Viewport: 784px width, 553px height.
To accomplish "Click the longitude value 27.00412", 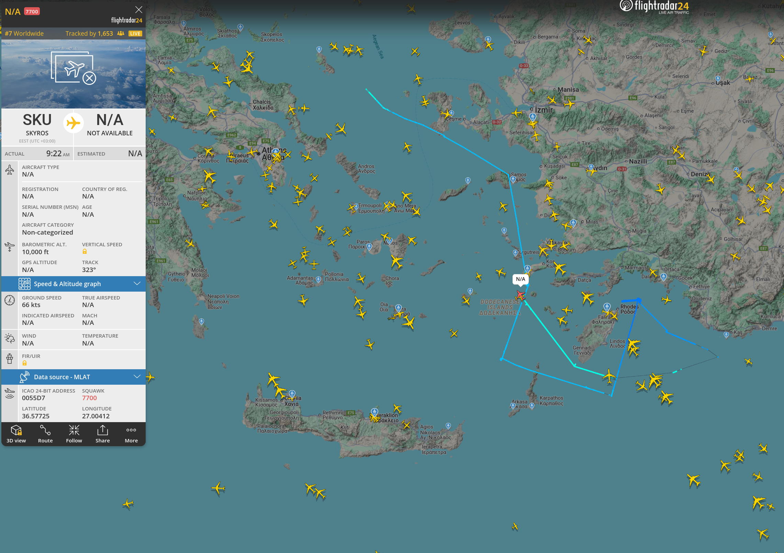I will 96,416.
